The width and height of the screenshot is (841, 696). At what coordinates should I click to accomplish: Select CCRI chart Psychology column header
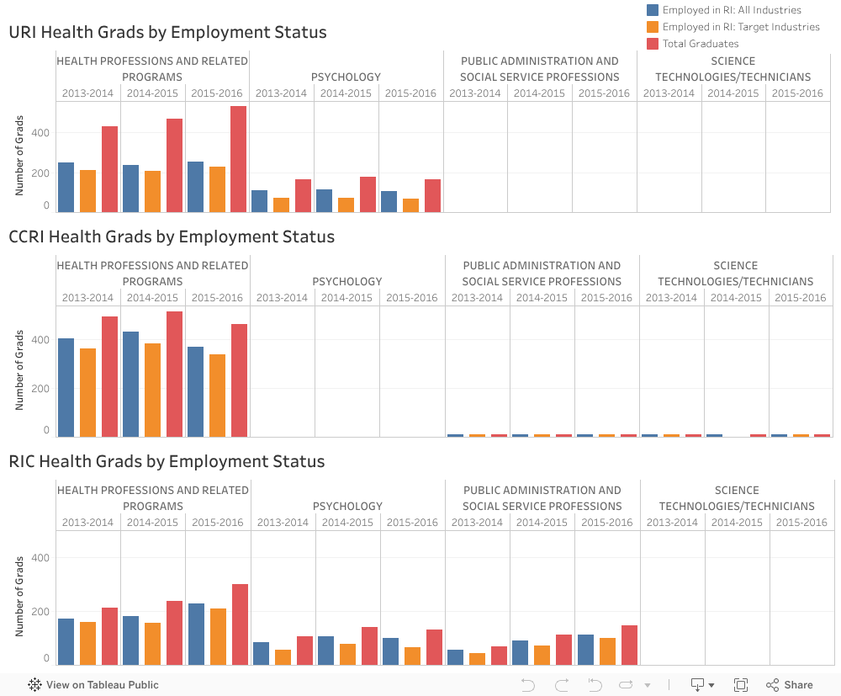[347, 281]
